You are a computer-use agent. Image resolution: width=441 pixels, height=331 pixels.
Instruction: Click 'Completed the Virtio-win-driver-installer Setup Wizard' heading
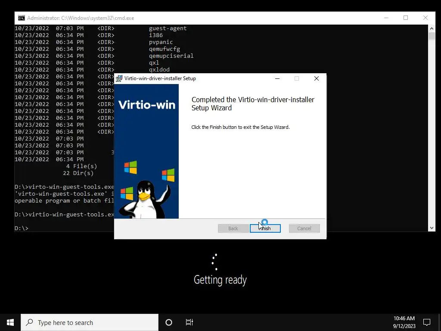click(x=253, y=103)
